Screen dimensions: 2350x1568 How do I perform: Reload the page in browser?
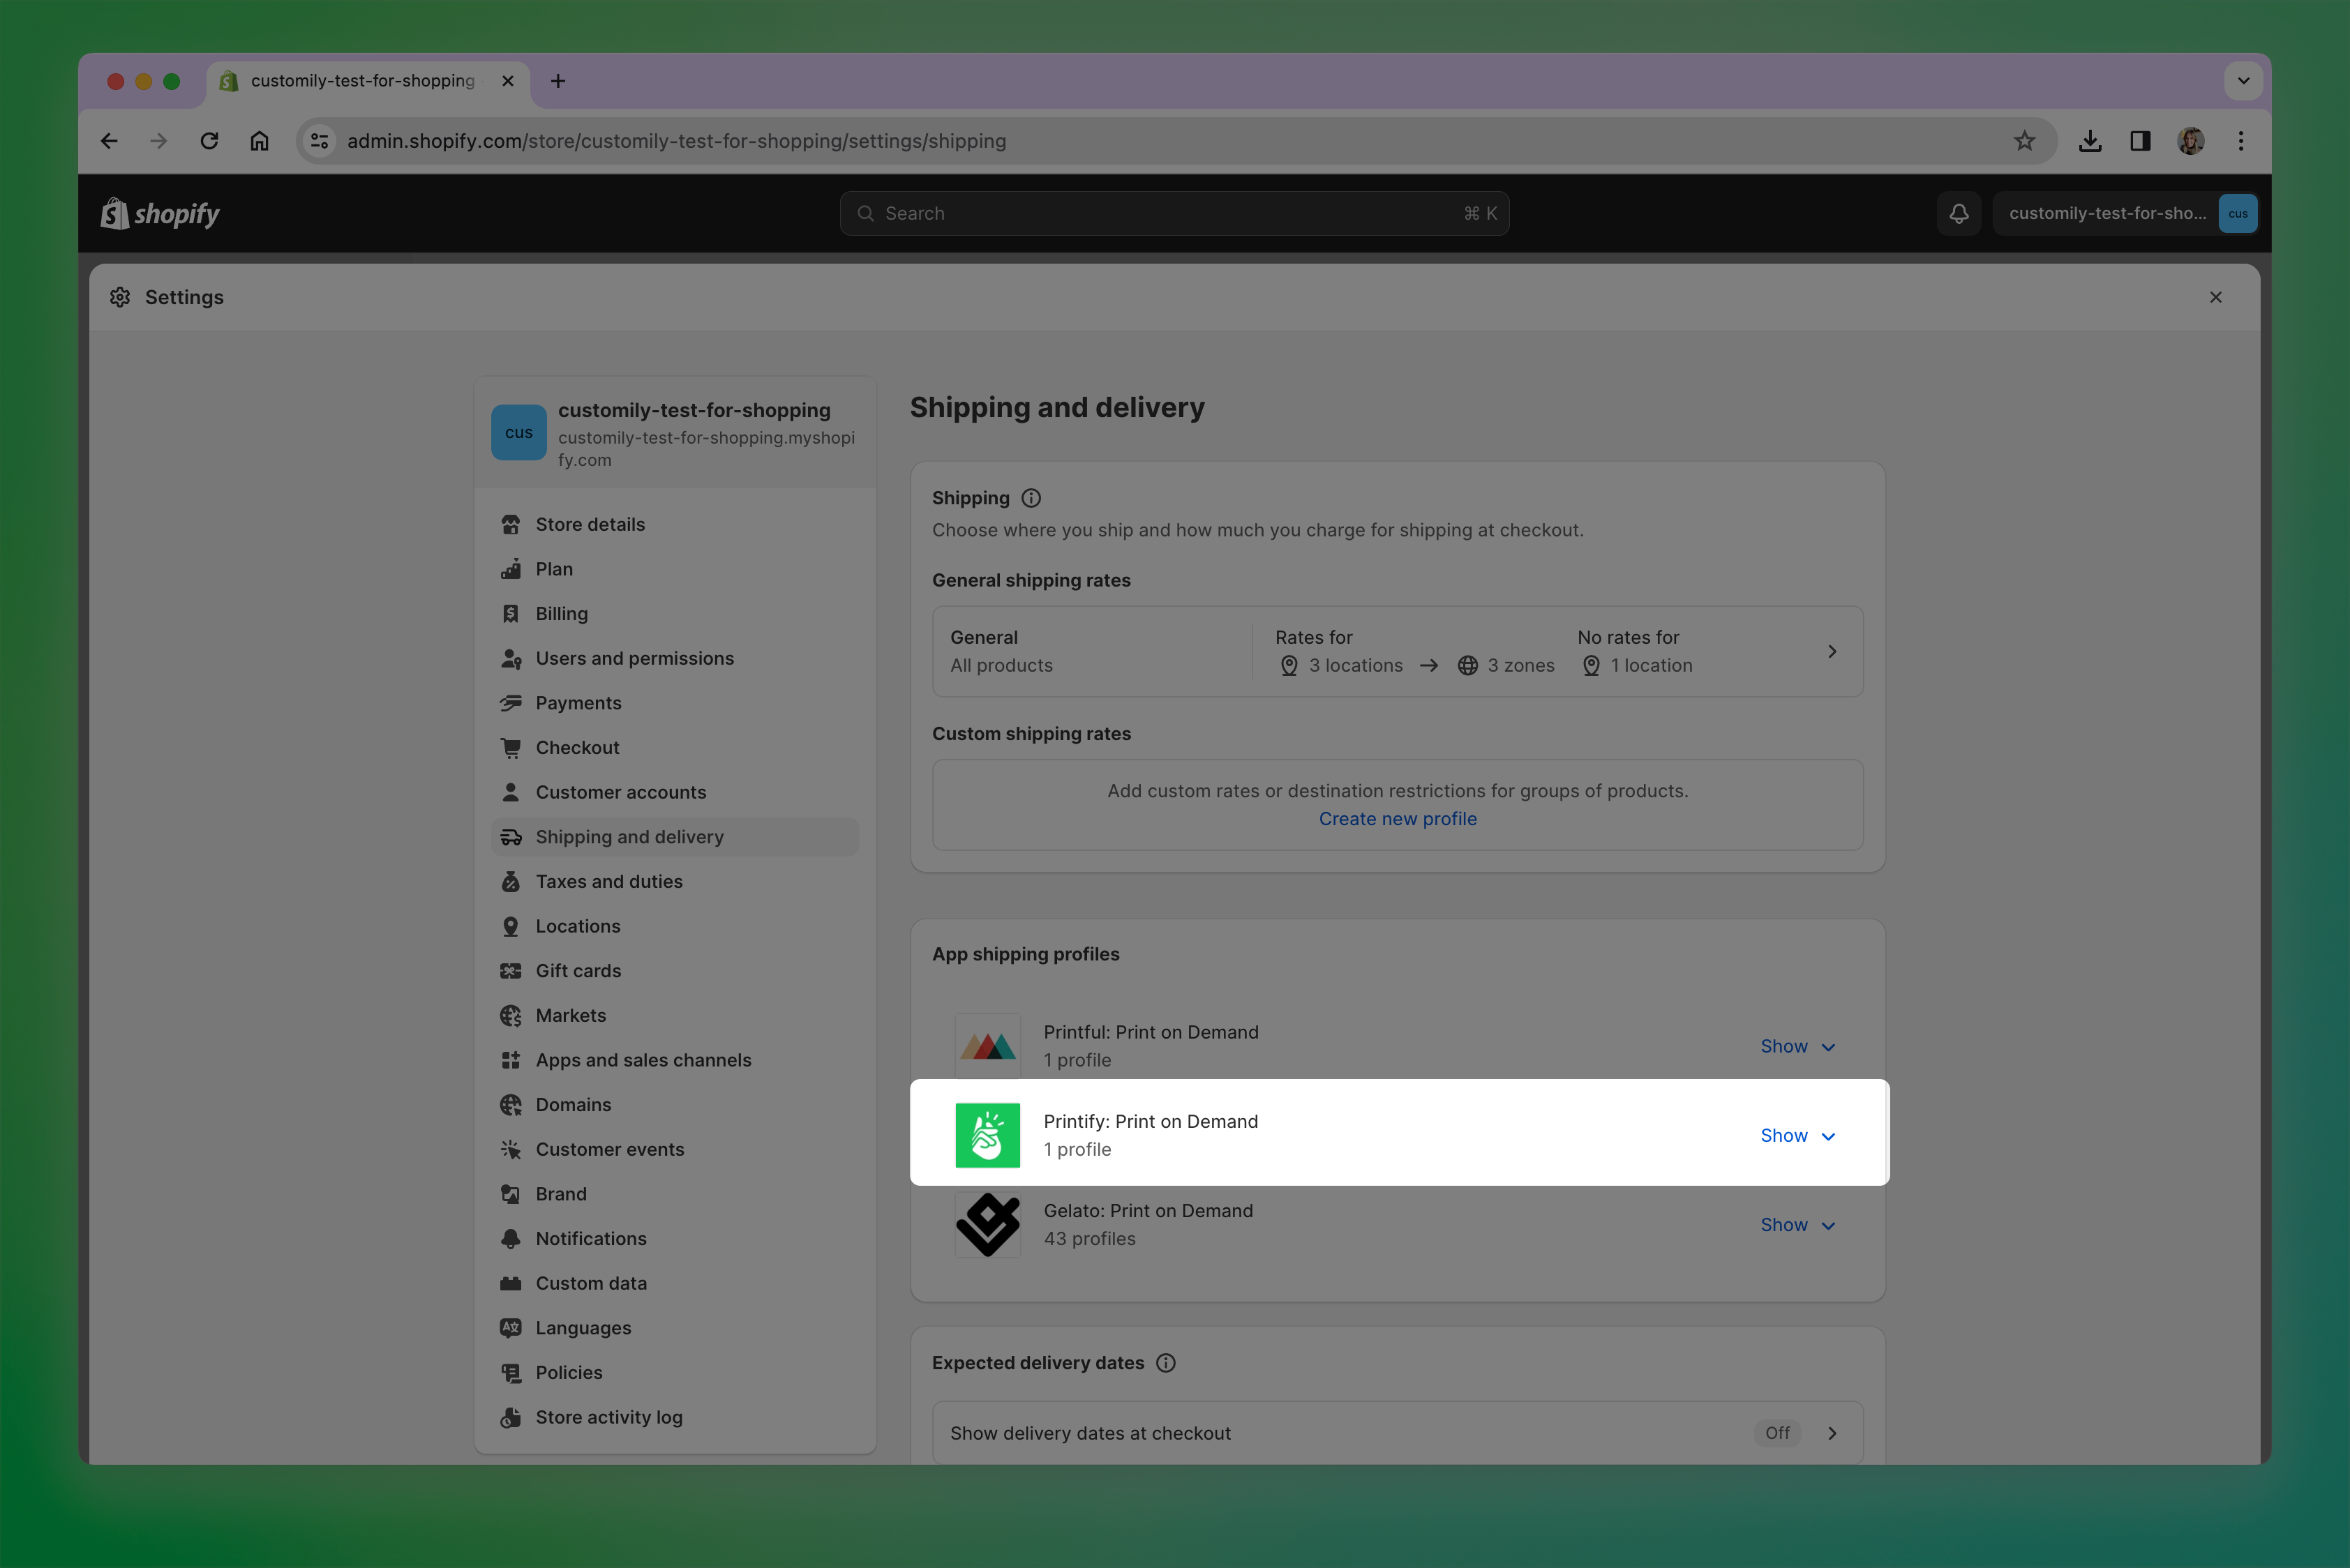(209, 141)
